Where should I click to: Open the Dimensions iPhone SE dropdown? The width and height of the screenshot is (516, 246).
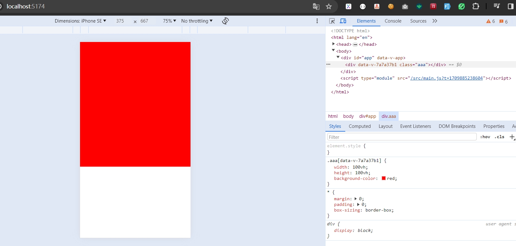(x=80, y=21)
